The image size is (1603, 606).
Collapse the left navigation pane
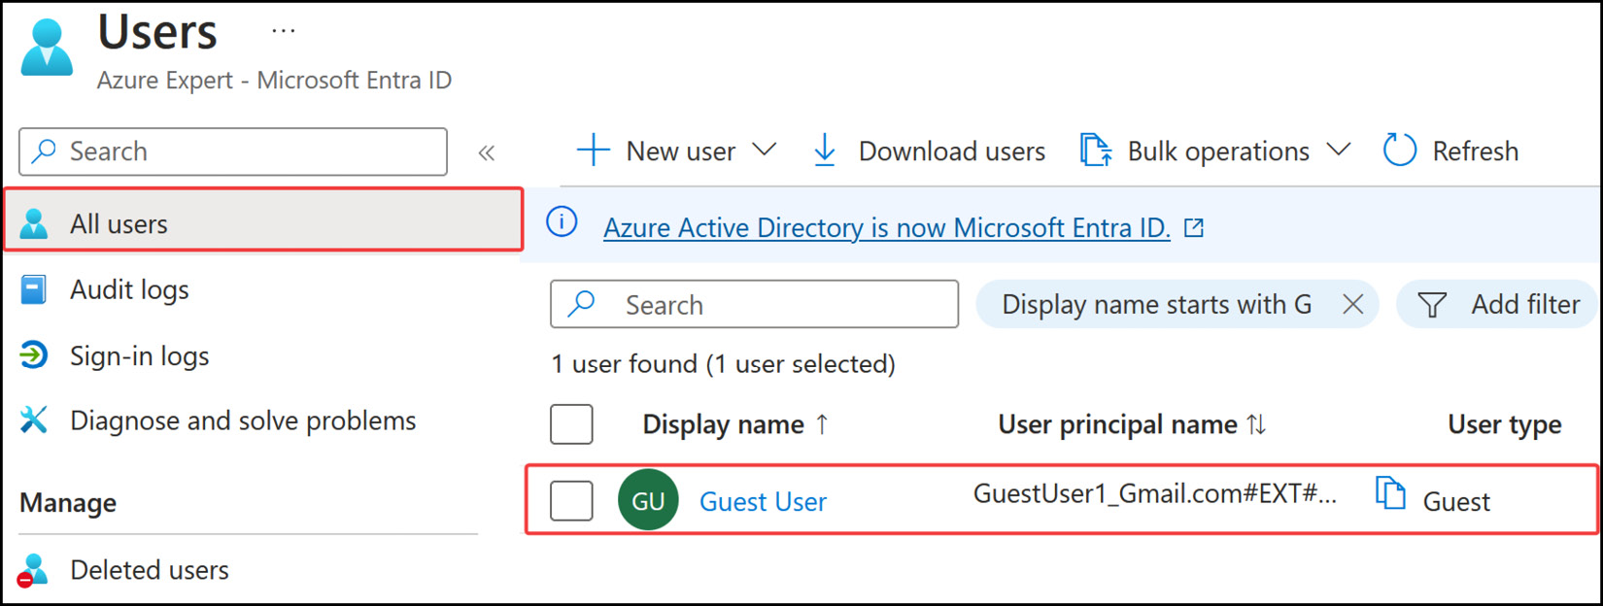click(x=487, y=152)
